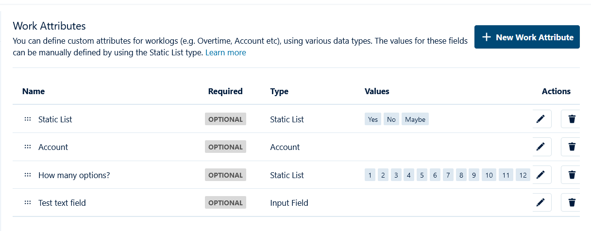Click drag handle beside Test text field
This screenshot has height=231, width=591.
click(x=28, y=203)
